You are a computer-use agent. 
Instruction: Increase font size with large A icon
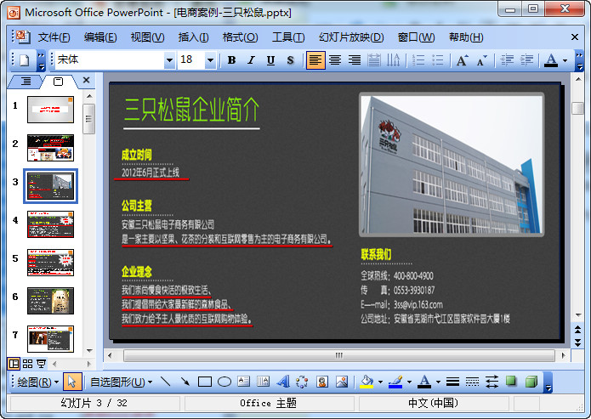pyautogui.click(x=463, y=60)
